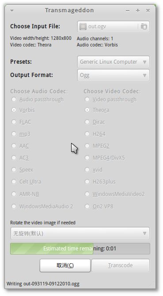
Task: Close the Transmageddon window
Action: point(148,11)
